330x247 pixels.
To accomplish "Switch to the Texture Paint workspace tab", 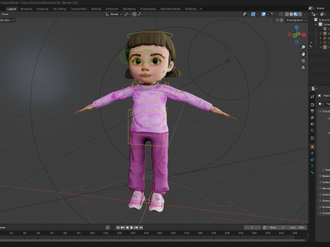I will pos(78,9).
